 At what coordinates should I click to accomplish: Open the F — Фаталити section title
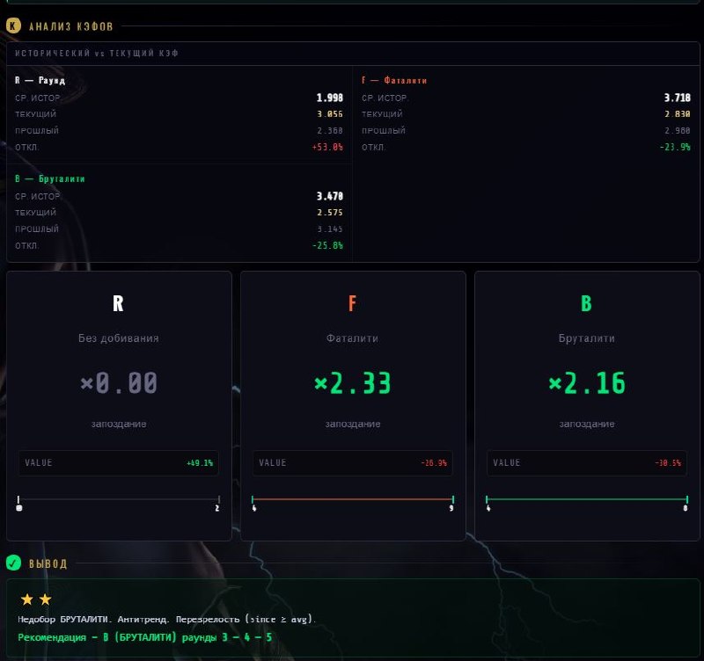pyautogui.click(x=394, y=81)
